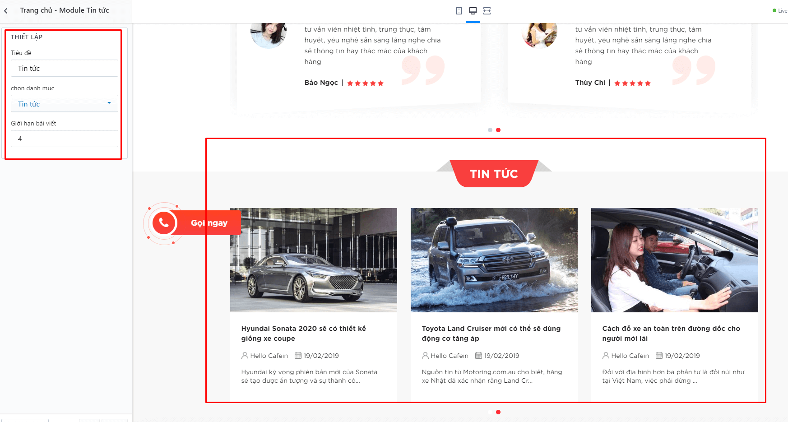Open the chọn danh mục dropdown
Screen dimensions: 788x422
tap(65, 103)
